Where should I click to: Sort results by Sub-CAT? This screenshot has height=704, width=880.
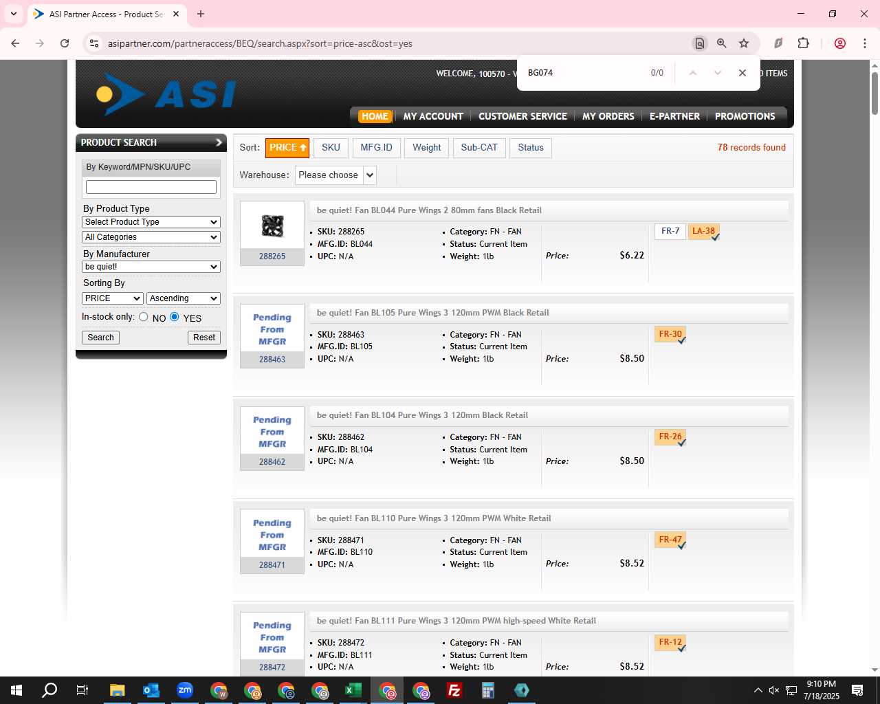click(x=479, y=148)
